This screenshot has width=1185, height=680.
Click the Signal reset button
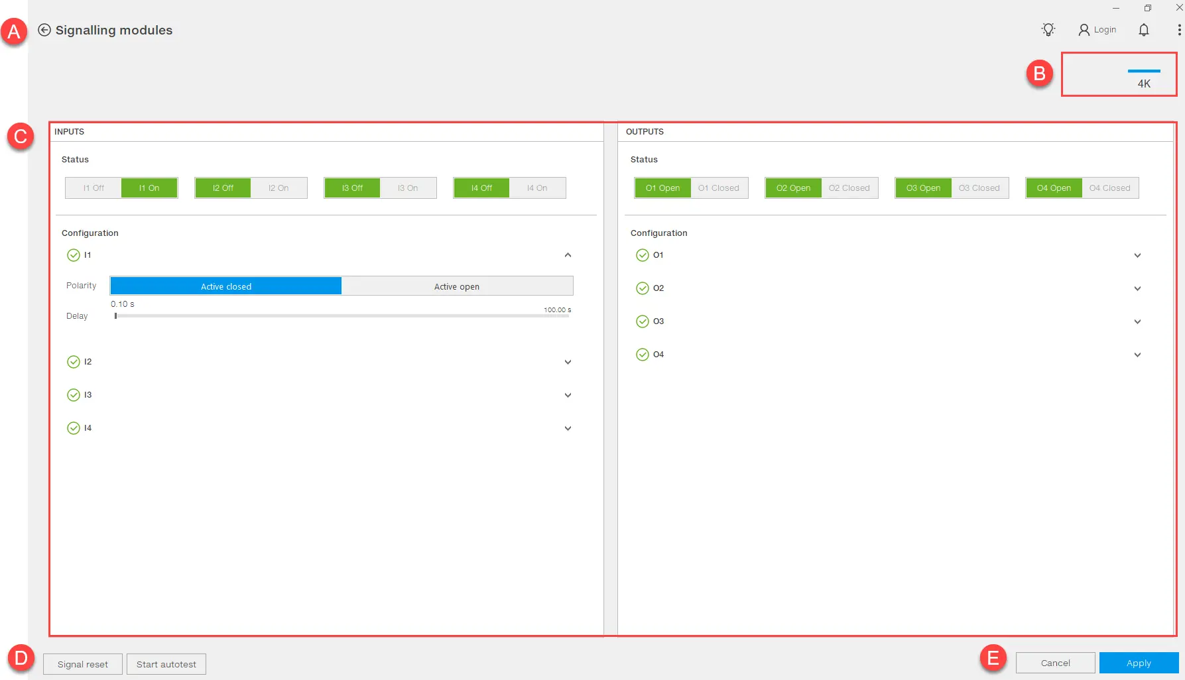coord(83,664)
